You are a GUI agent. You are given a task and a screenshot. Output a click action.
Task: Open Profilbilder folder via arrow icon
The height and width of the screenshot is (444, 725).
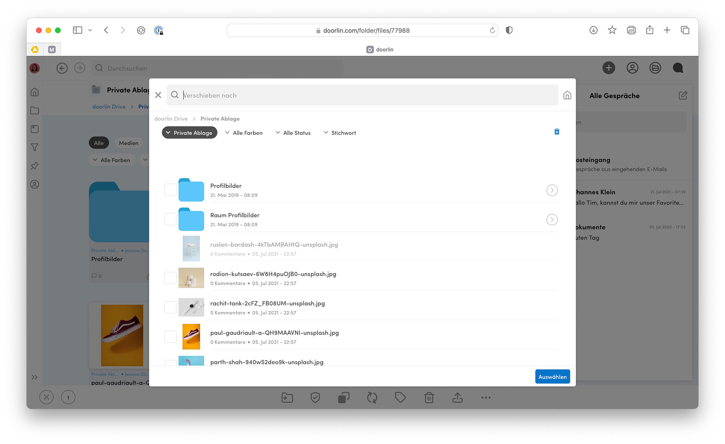click(552, 190)
